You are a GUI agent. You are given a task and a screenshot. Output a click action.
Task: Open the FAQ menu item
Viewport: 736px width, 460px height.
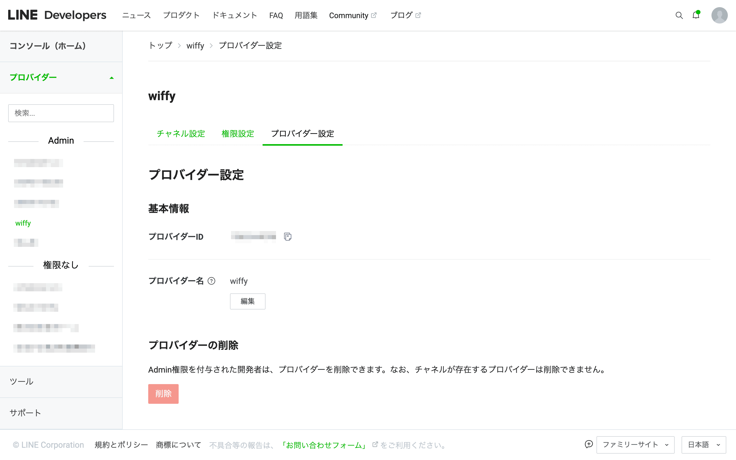pos(276,15)
